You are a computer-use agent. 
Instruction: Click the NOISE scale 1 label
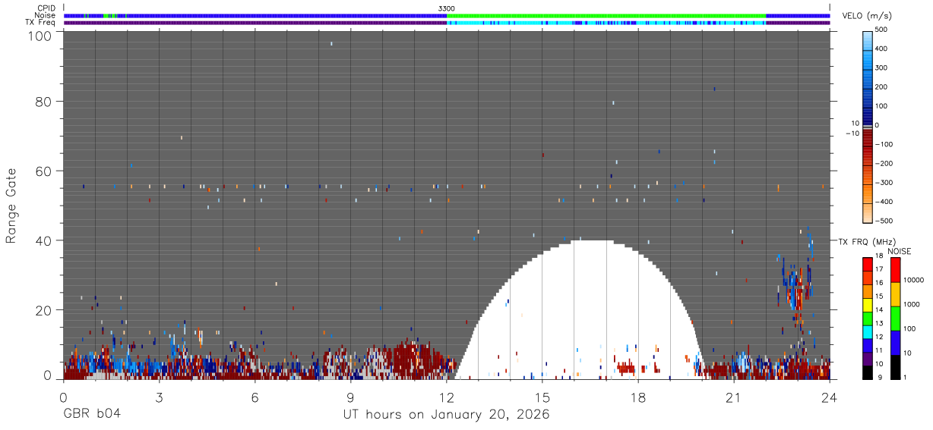coord(906,377)
